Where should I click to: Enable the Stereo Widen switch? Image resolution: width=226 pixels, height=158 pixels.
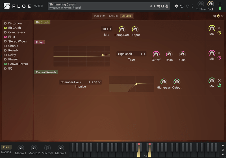point(5,41)
